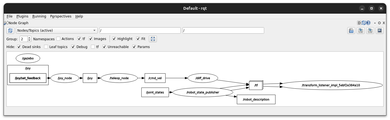Enable the Actions checkbox

pyautogui.click(x=58, y=39)
